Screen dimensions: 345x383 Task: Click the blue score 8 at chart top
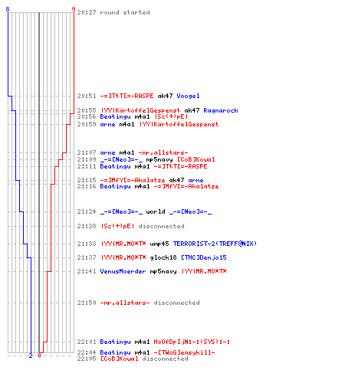coord(8,9)
